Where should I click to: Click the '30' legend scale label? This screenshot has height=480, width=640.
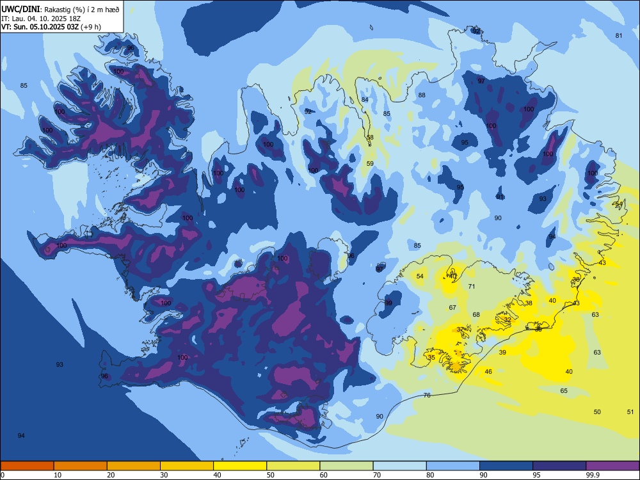[x=164, y=475]
